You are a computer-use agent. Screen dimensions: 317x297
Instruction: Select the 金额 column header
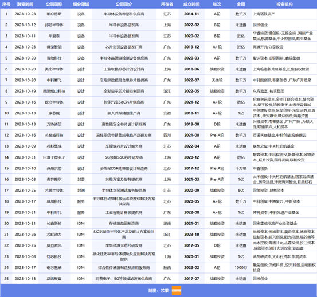point(241,4)
